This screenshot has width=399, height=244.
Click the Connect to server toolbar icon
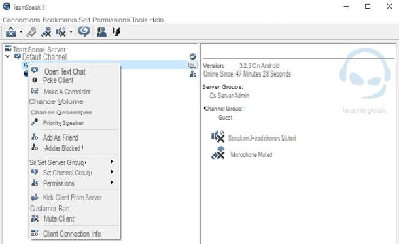10,32
